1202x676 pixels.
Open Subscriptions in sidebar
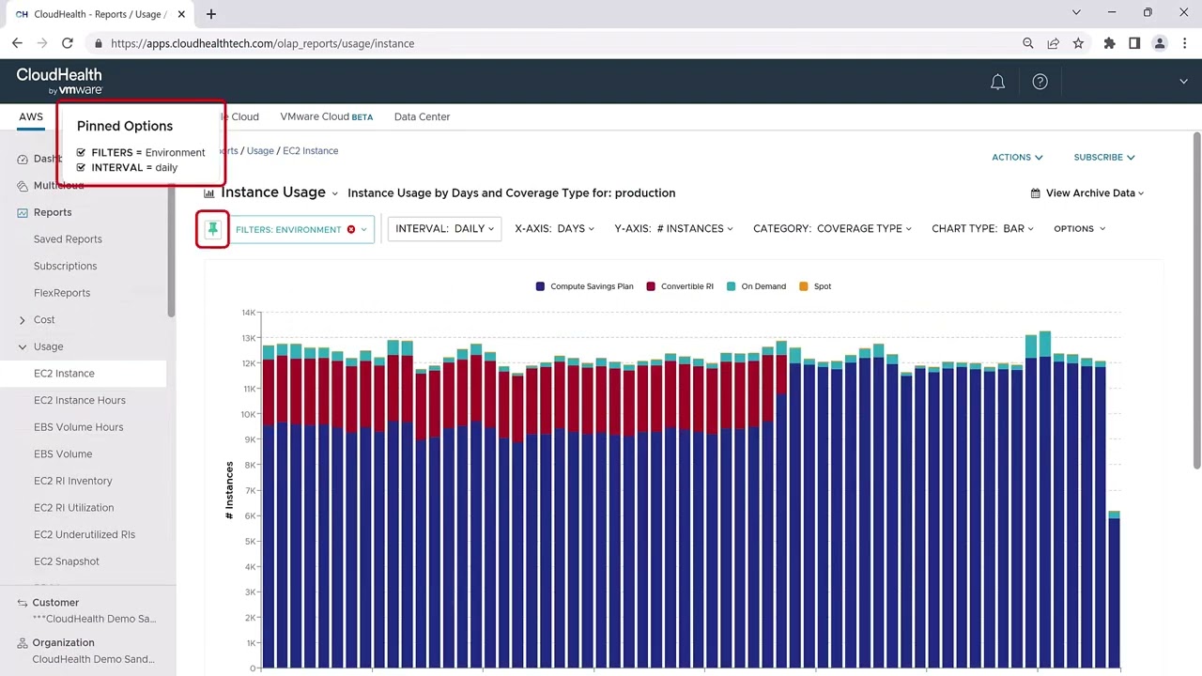pos(66,266)
